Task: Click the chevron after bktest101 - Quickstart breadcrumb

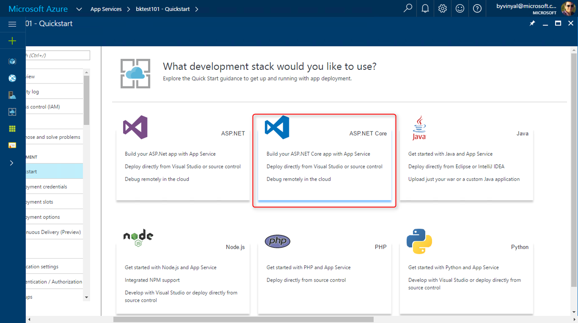Action: 197,9
